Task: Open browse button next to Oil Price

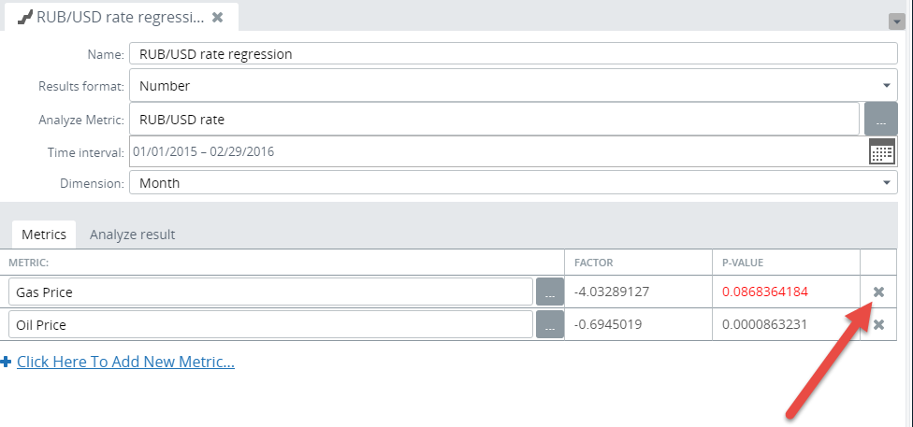Action: pyautogui.click(x=550, y=325)
